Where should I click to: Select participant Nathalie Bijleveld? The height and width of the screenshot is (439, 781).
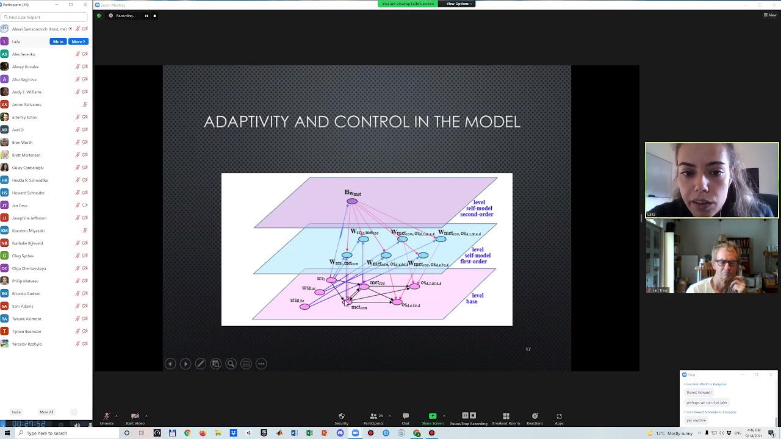pyautogui.click(x=27, y=243)
